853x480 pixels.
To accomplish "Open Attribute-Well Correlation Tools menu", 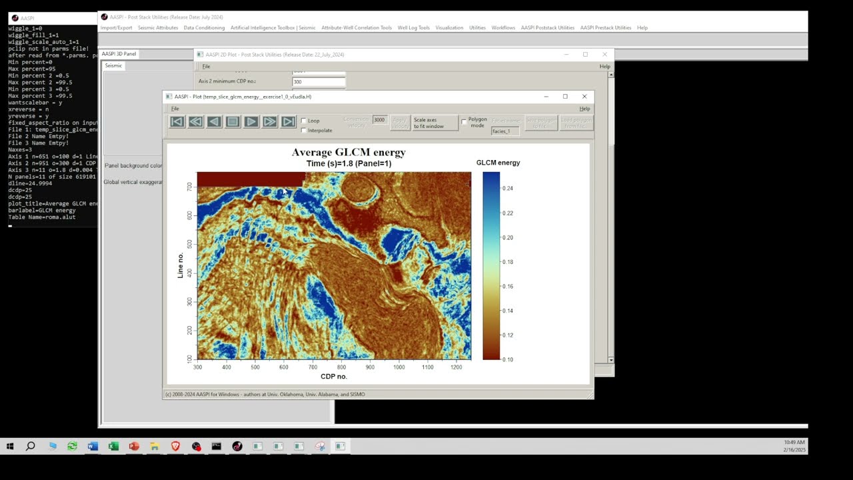I will 357,28.
